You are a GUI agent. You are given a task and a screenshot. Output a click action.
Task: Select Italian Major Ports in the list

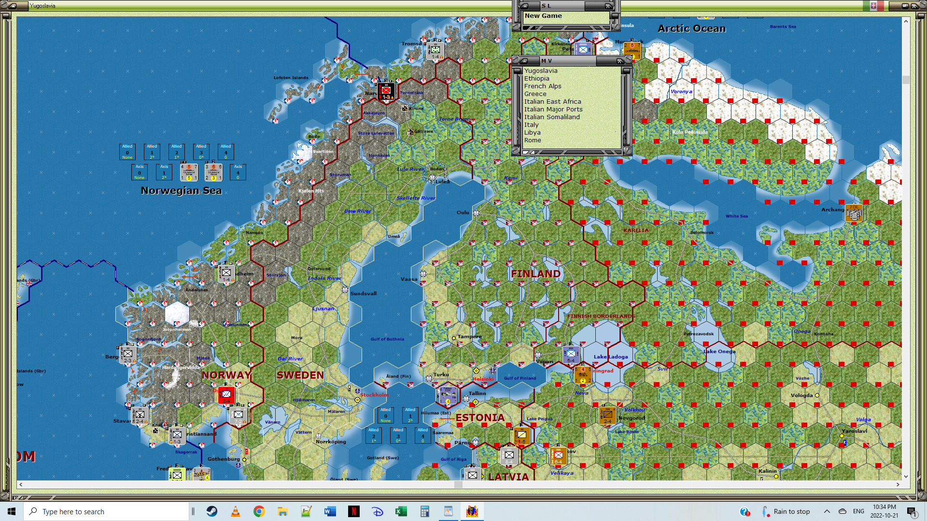[553, 110]
